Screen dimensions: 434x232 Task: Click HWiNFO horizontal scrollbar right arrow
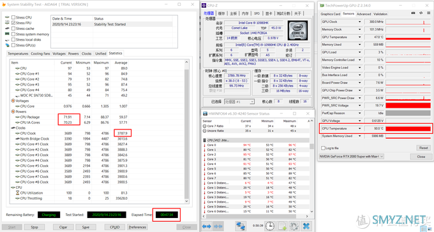(x=307, y=216)
